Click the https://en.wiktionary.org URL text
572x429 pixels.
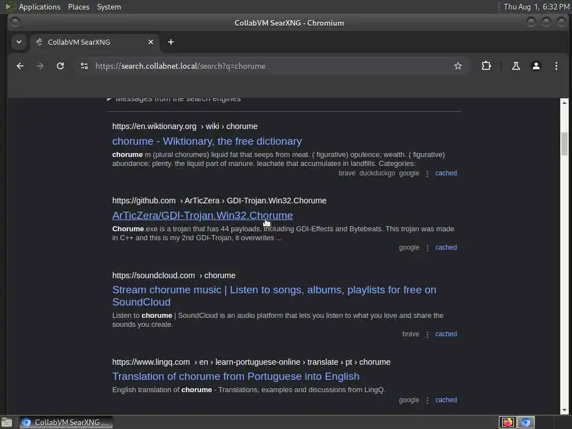pos(154,126)
